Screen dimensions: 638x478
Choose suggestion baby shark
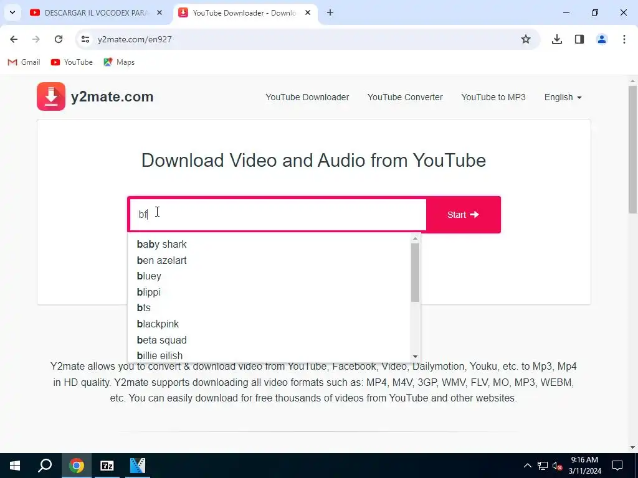pos(269,244)
